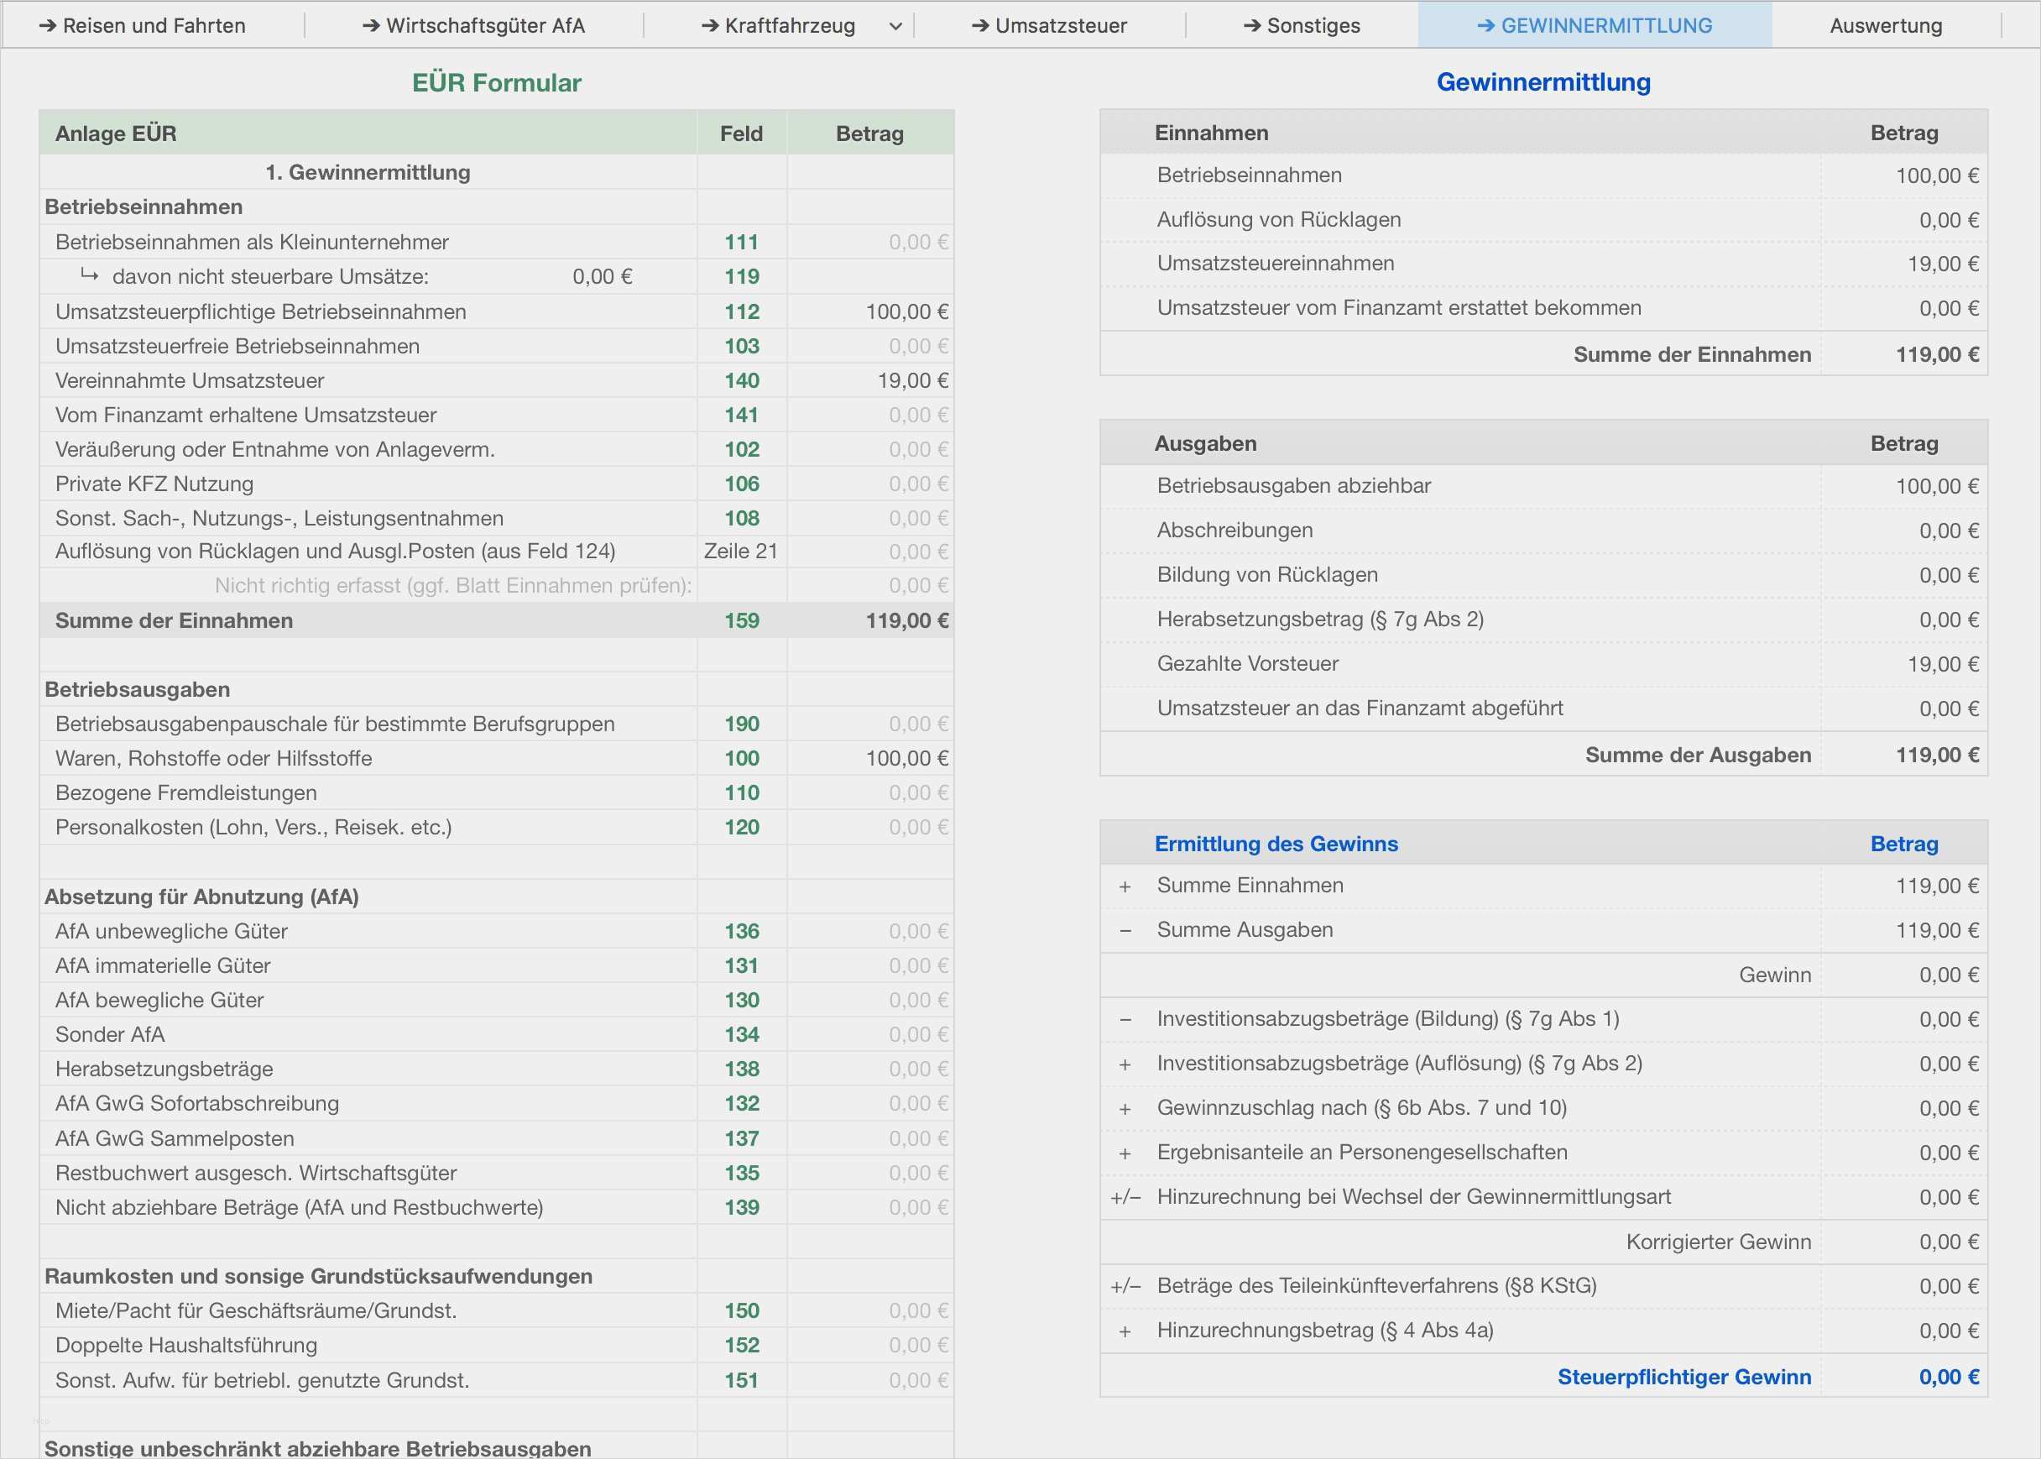The image size is (2041, 1459).
Task: Select the Sonstiges tab
Action: coord(1301,25)
